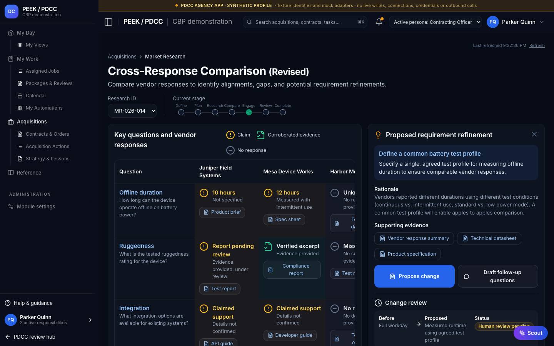Open the Scout assistant button

pyautogui.click(x=531, y=333)
